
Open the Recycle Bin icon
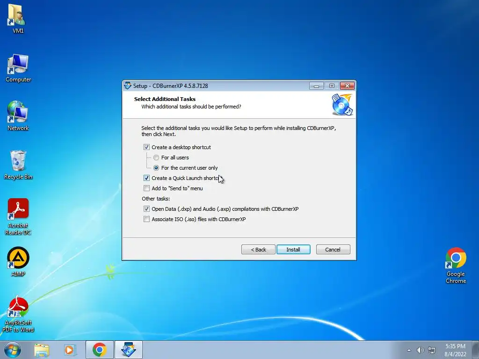pyautogui.click(x=18, y=165)
